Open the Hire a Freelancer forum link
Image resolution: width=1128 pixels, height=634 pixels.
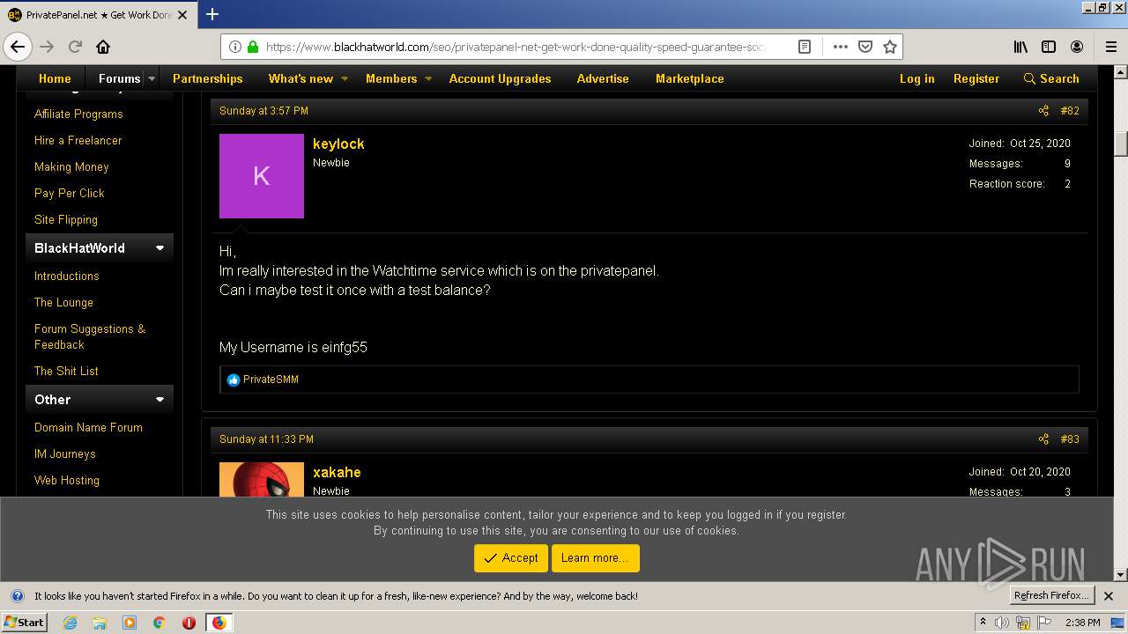pyautogui.click(x=78, y=141)
